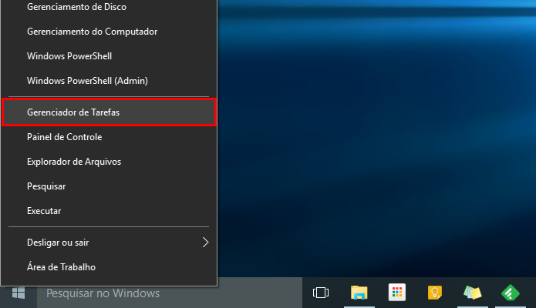The height and width of the screenshot is (308, 536).
Task: Click Área de Trabalho entry
Action: click(109, 266)
